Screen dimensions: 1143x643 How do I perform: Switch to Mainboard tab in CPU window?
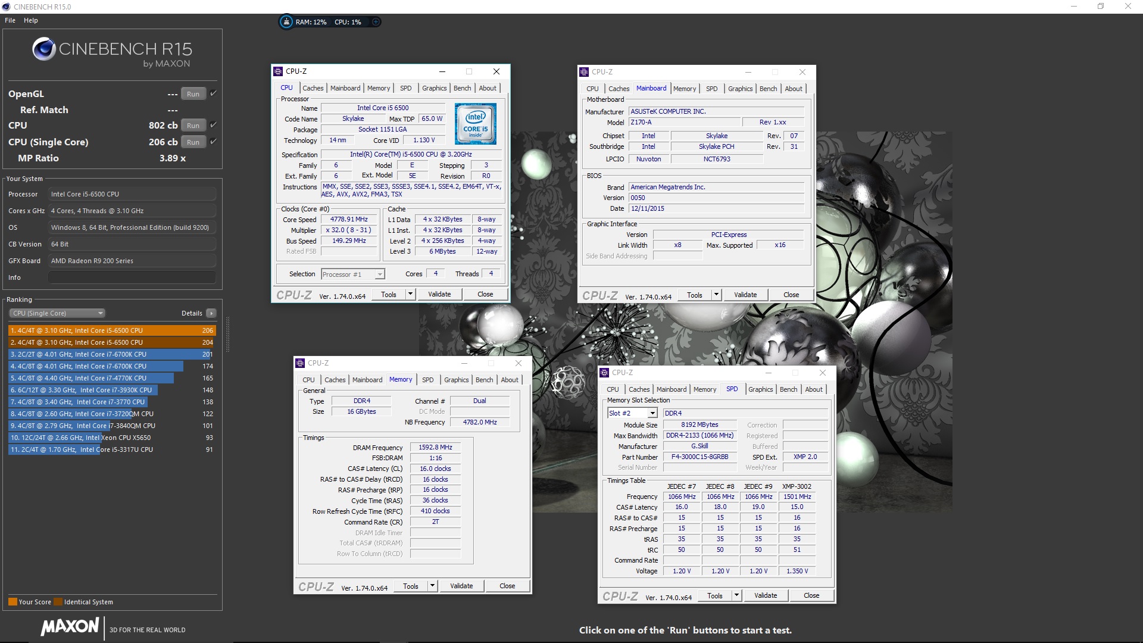pyautogui.click(x=345, y=88)
